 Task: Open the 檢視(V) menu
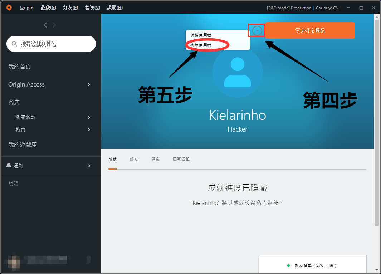[93, 8]
